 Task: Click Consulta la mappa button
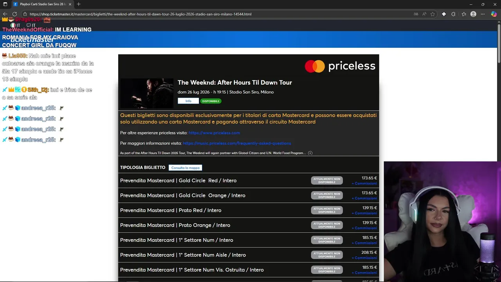186,168
